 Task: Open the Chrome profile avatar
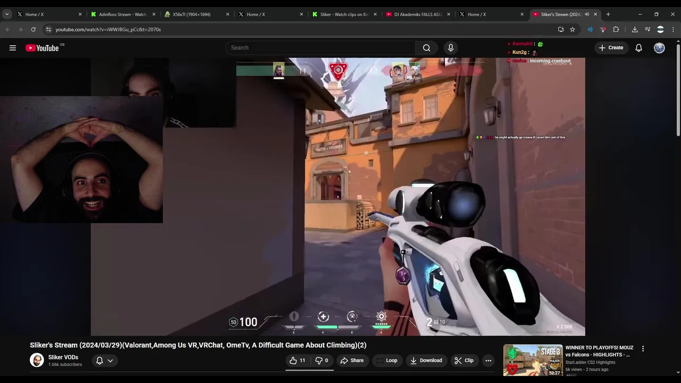click(660, 29)
